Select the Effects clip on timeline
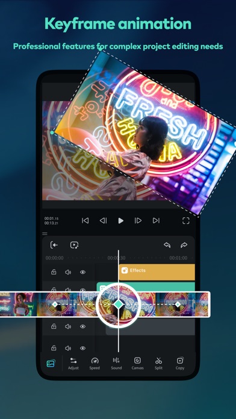 (157, 272)
